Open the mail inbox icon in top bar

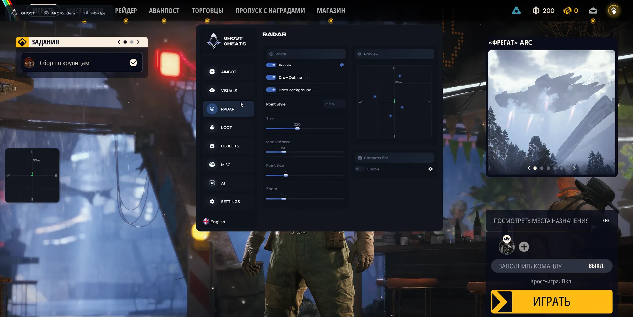pos(593,11)
